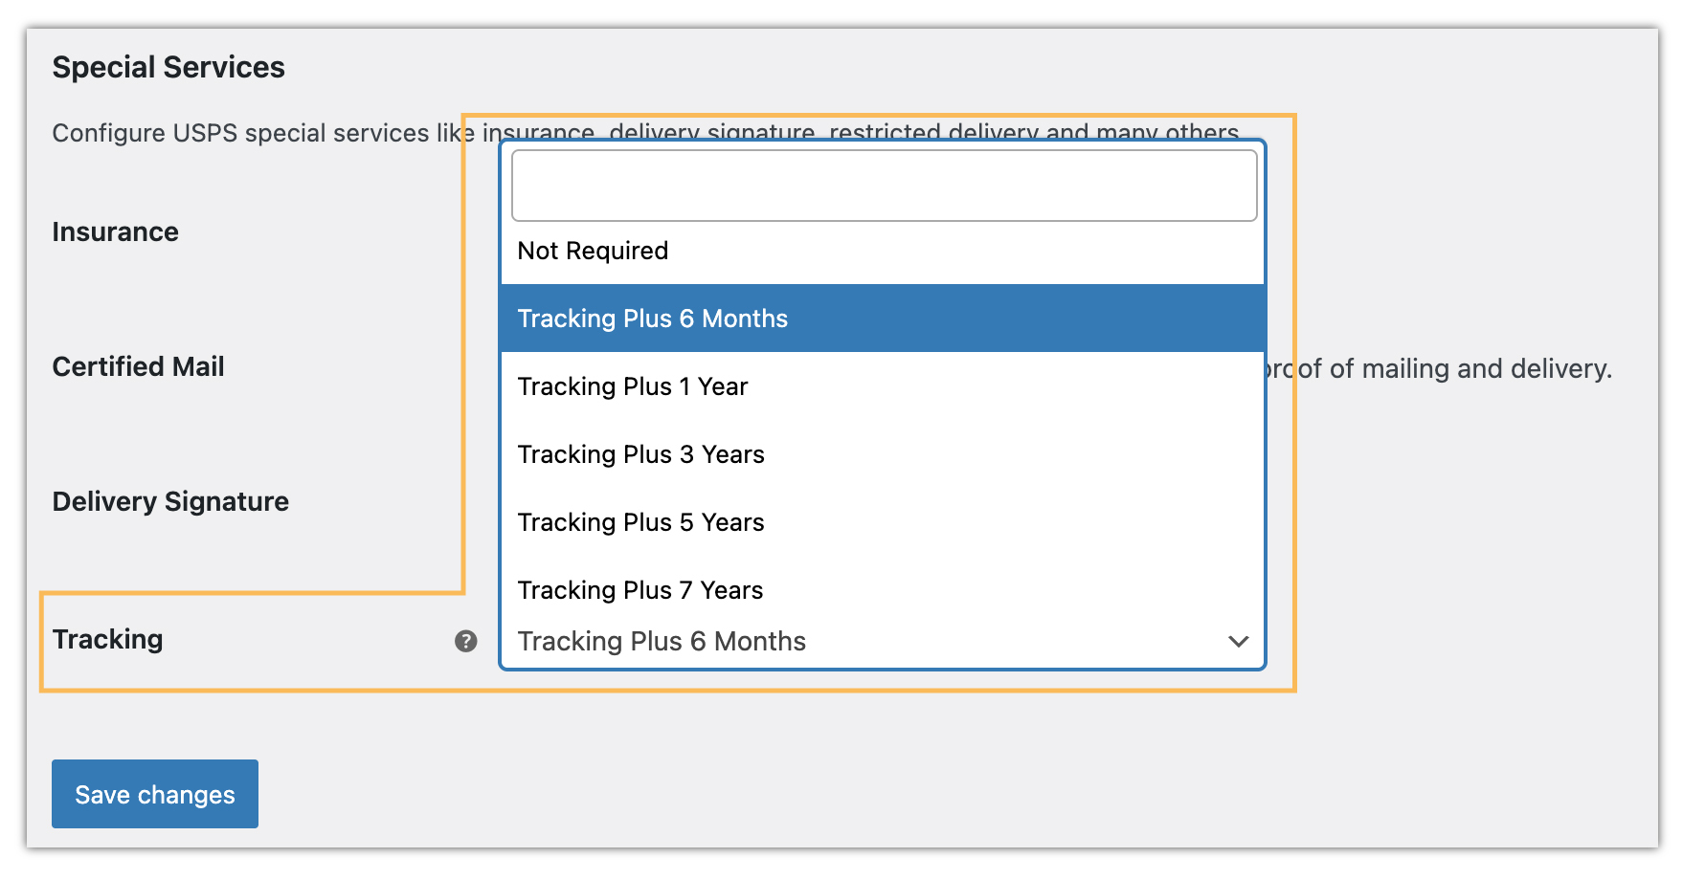Click the Tracking setting label
Image resolution: width=1683 pixels, height=880 pixels.
[x=107, y=639]
